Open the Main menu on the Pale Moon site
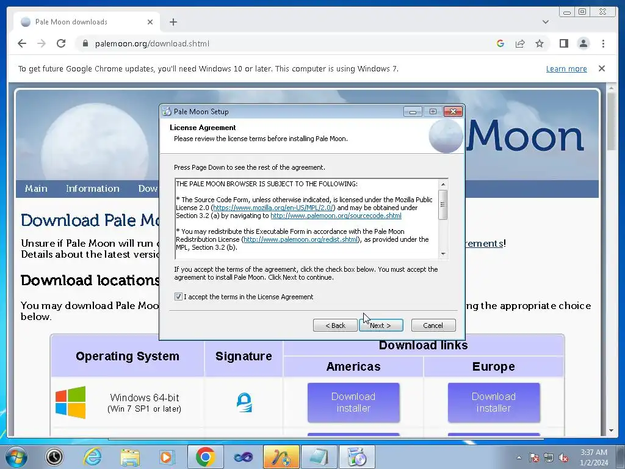The width and height of the screenshot is (625, 469). coord(36,189)
